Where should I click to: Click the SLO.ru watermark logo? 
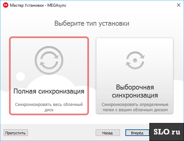[167, 132]
